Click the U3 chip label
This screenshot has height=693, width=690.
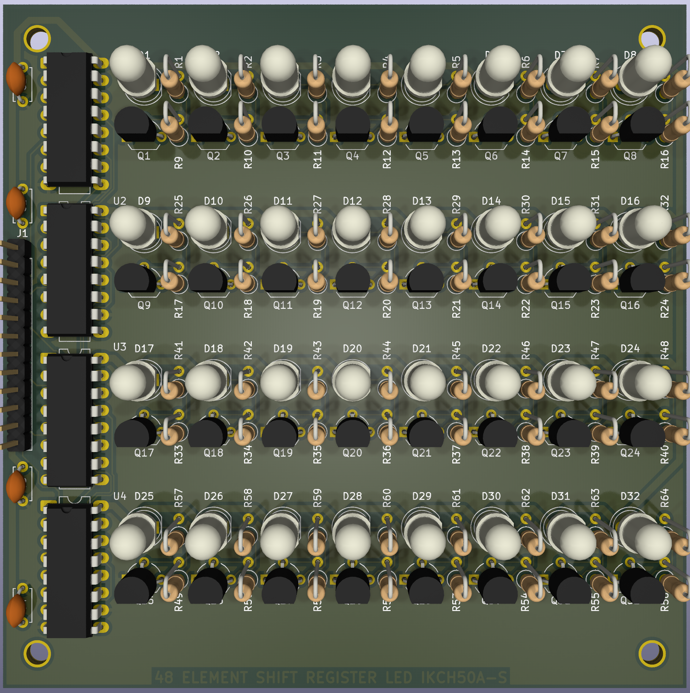[x=120, y=347]
